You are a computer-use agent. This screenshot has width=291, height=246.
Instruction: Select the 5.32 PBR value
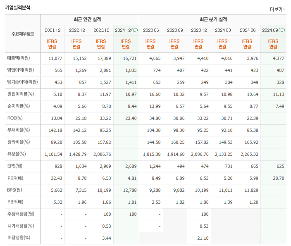tap(58, 202)
